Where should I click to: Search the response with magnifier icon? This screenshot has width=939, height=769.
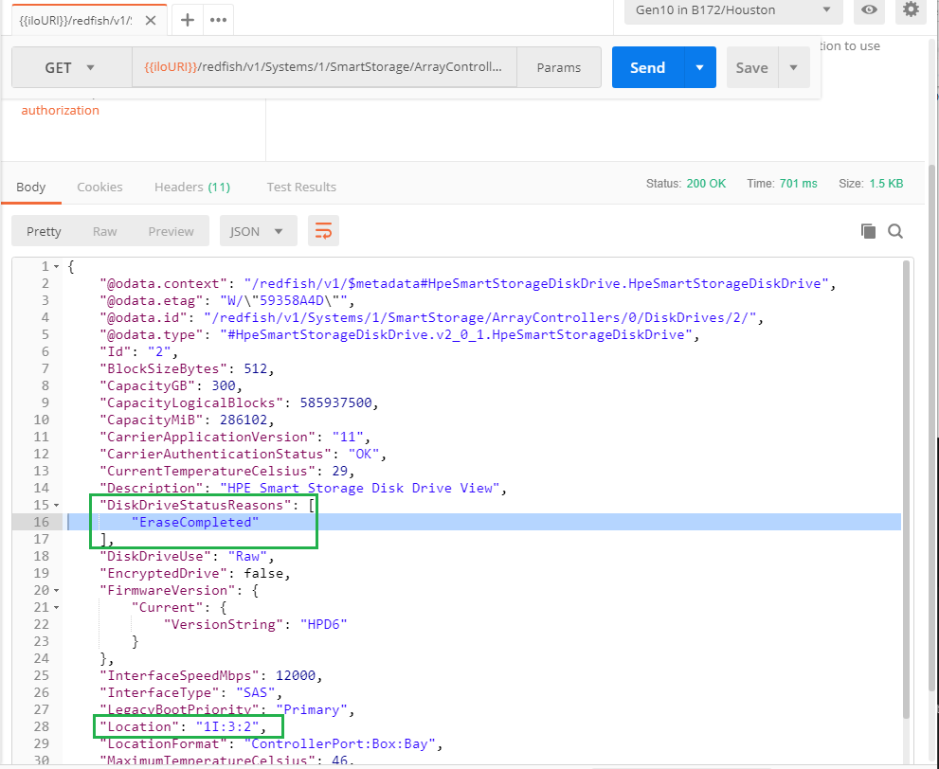click(x=895, y=231)
